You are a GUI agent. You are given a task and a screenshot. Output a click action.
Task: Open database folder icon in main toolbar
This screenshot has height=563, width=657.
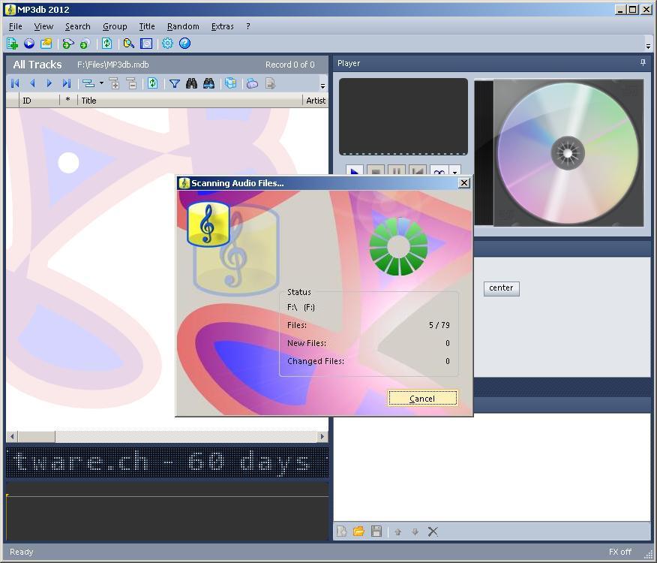coord(46,44)
